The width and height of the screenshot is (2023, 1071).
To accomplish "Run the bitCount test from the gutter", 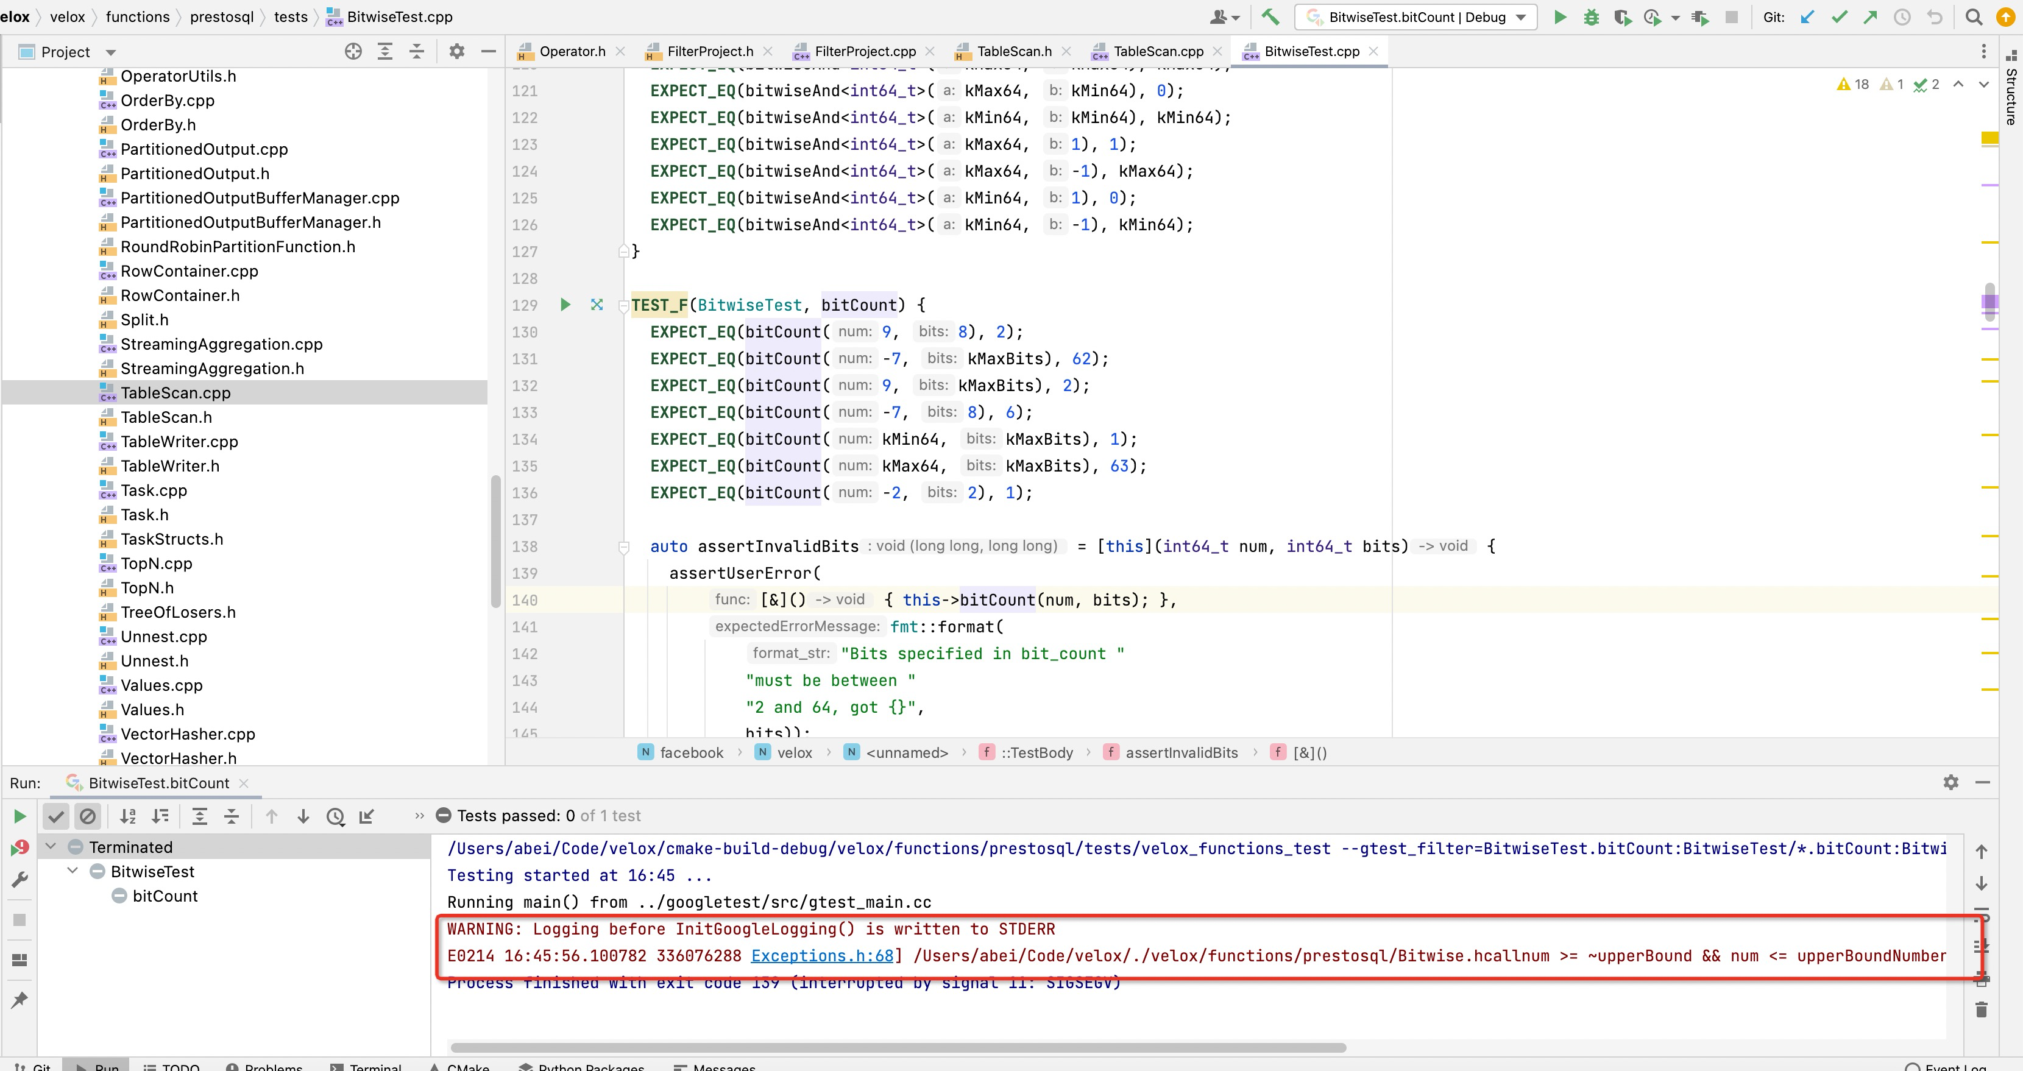I will click(565, 305).
